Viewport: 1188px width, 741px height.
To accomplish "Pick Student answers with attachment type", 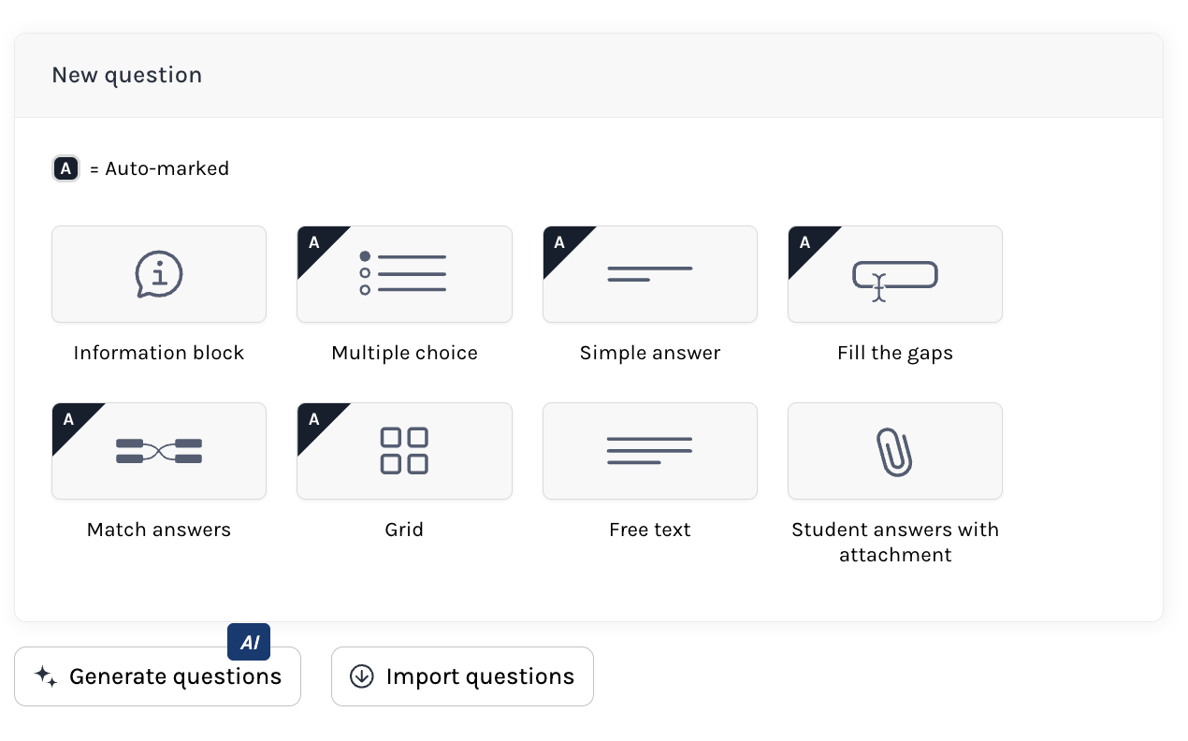I will [895, 451].
